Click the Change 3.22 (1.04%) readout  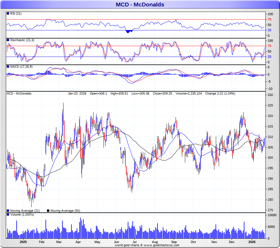[x=220, y=93]
